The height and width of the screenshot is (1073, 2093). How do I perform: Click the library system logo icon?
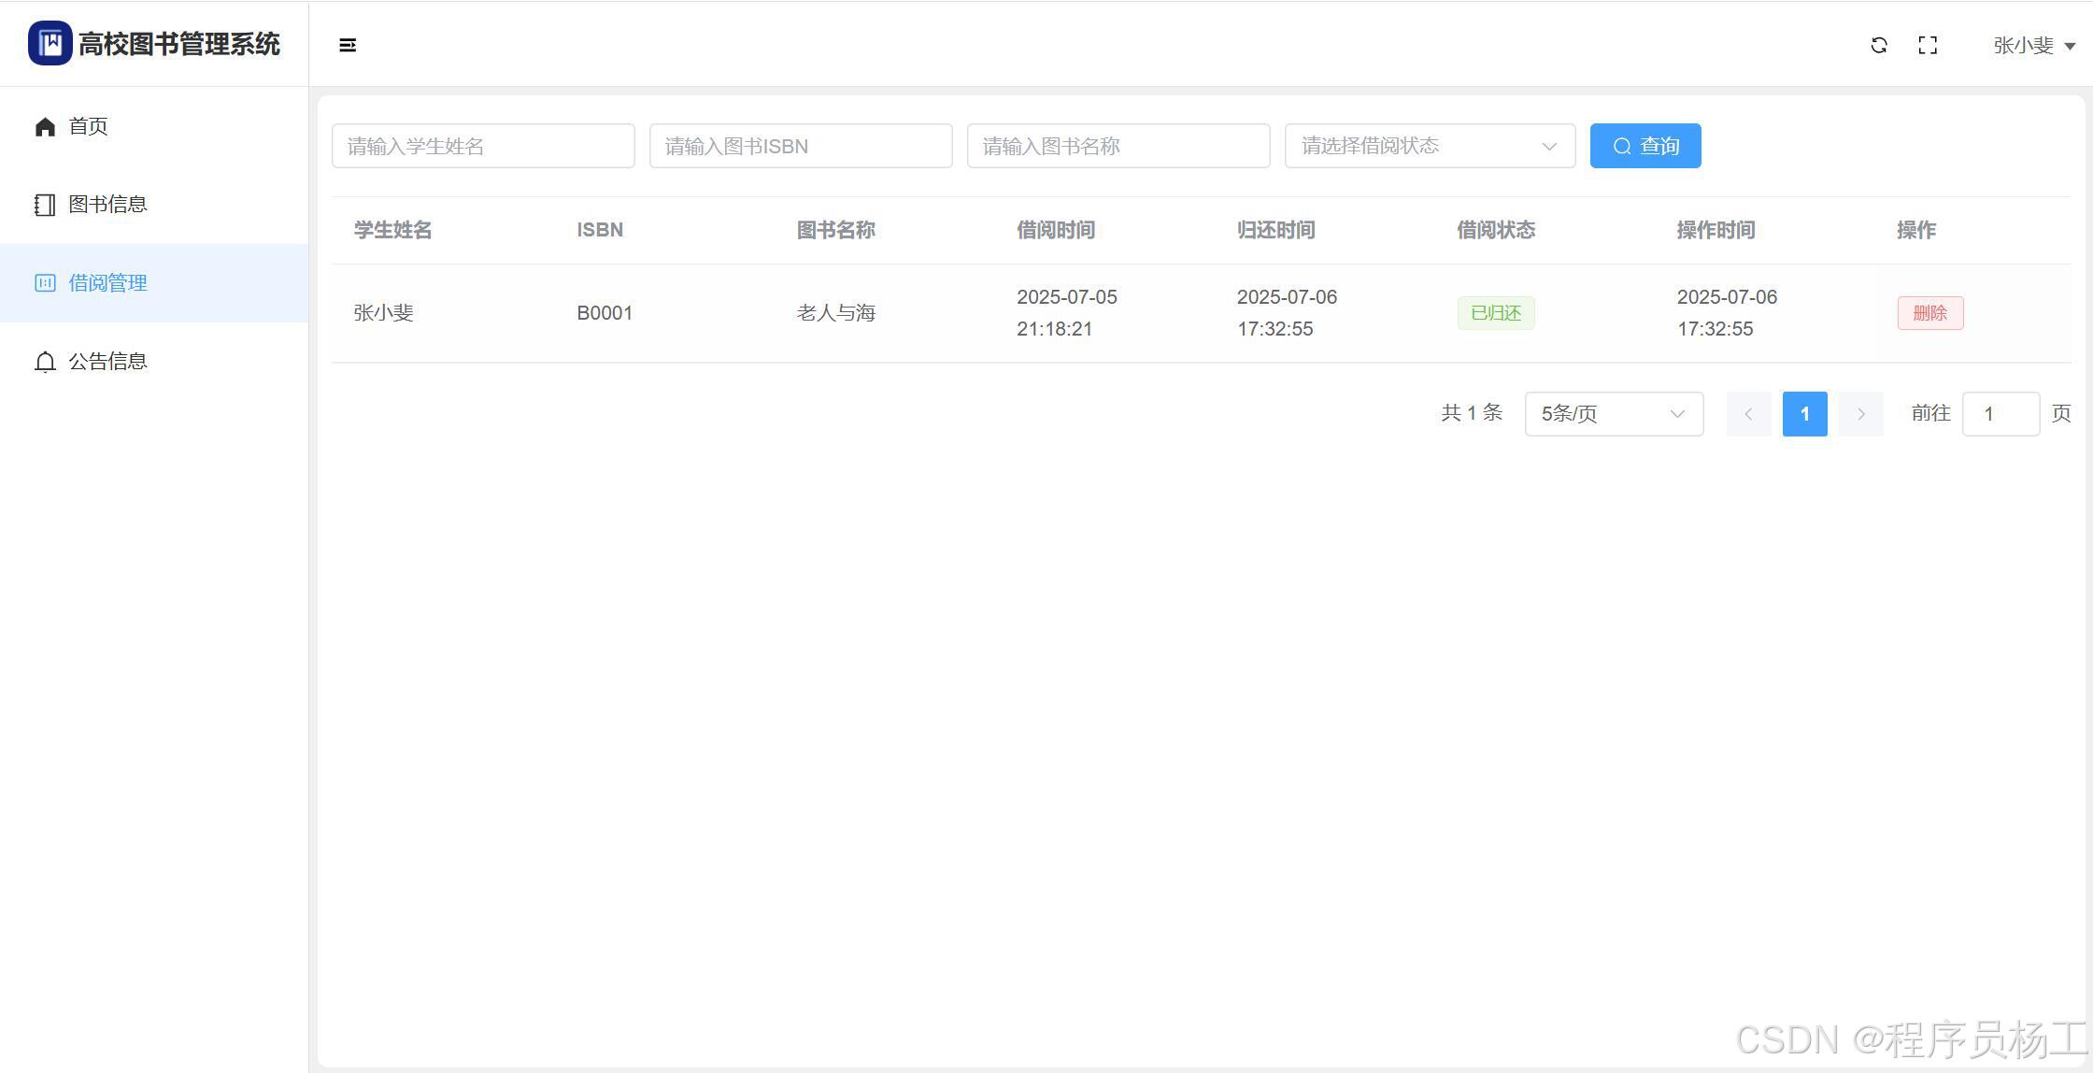point(50,43)
